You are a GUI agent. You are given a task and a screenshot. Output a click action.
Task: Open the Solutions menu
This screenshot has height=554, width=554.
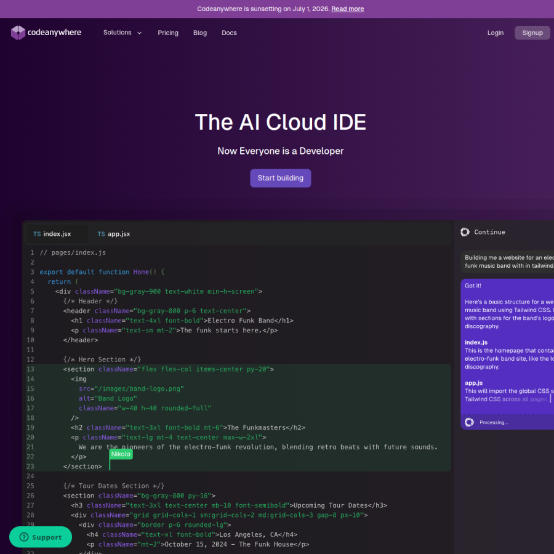122,33
